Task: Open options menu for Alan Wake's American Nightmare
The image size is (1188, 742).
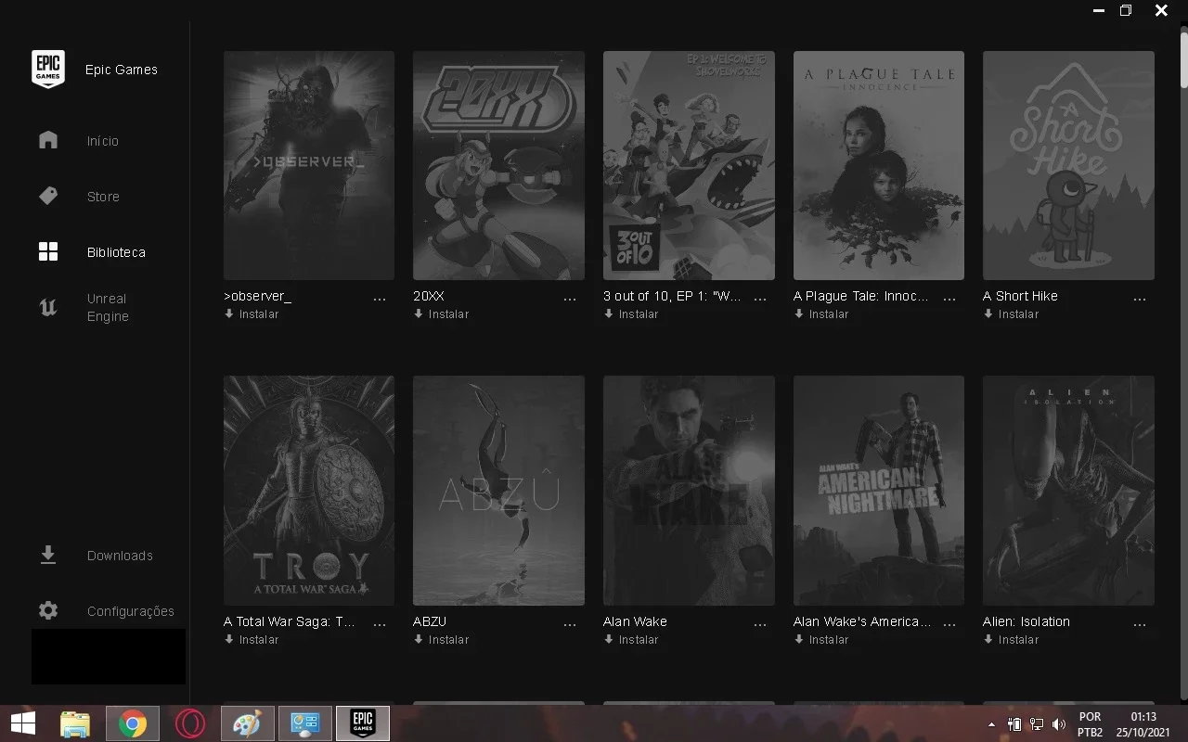Action: click(949, 625)
